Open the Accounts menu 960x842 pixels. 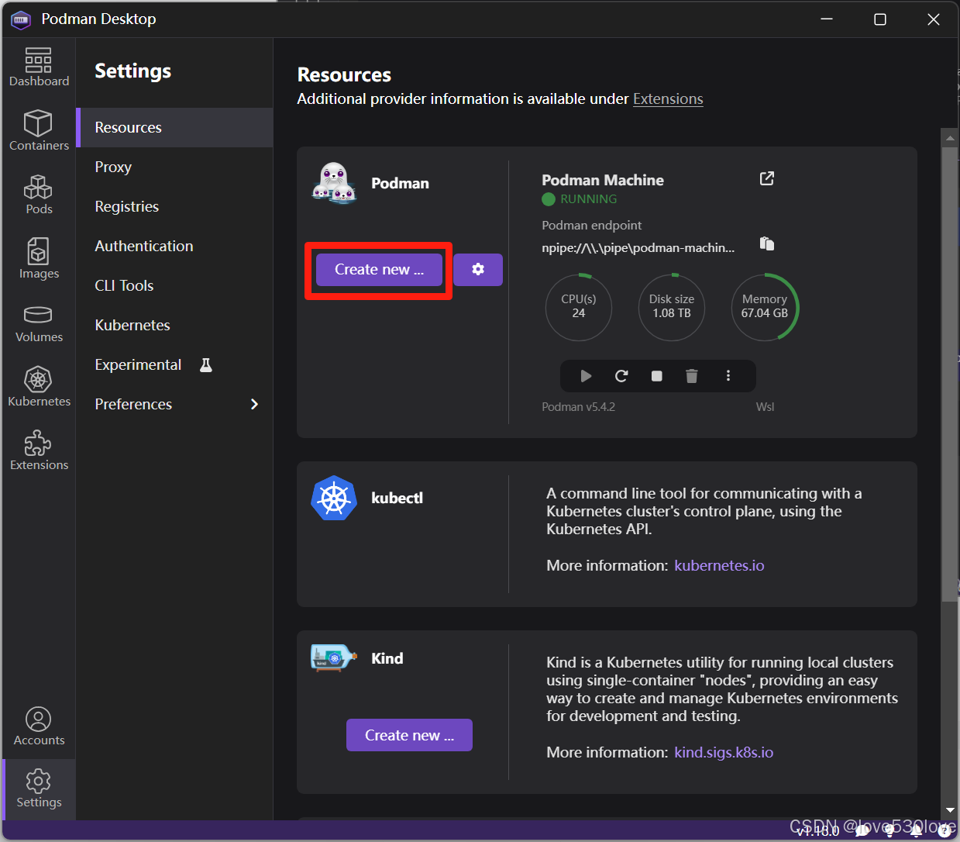39,726
